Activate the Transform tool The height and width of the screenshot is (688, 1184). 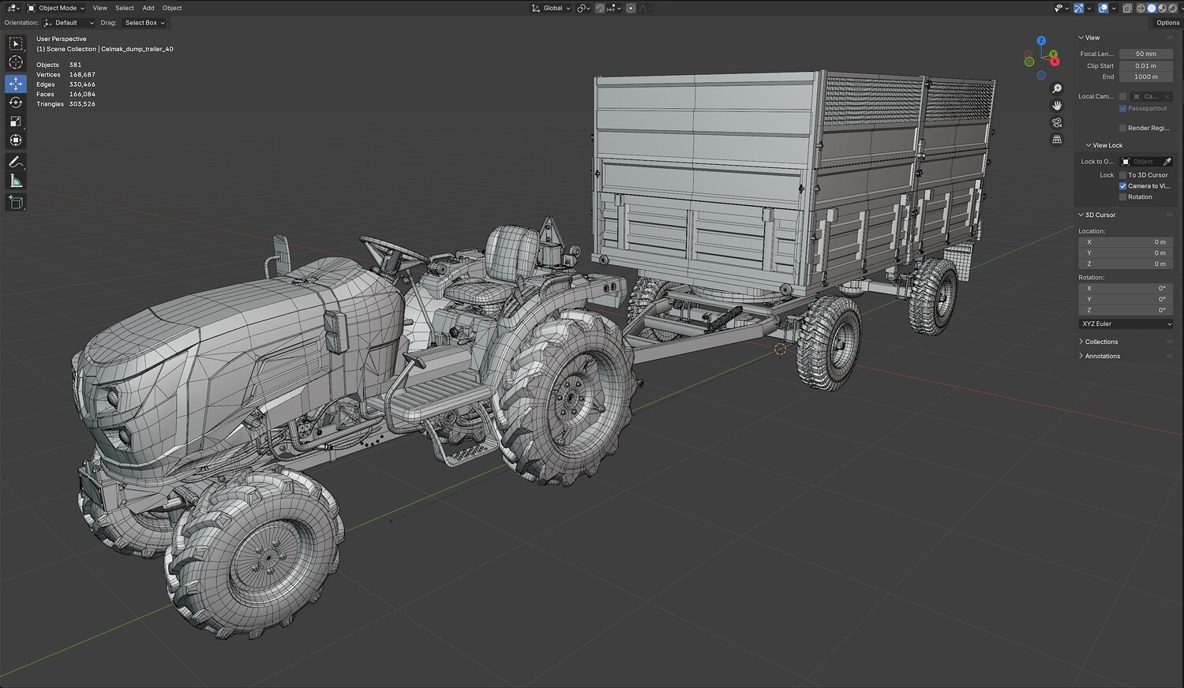(x=16, y=140)
